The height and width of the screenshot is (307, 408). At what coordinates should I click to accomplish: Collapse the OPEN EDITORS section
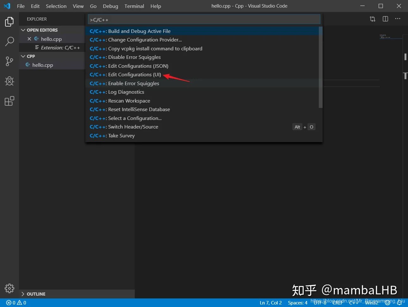pyautogui.click(x=23, y=30)
